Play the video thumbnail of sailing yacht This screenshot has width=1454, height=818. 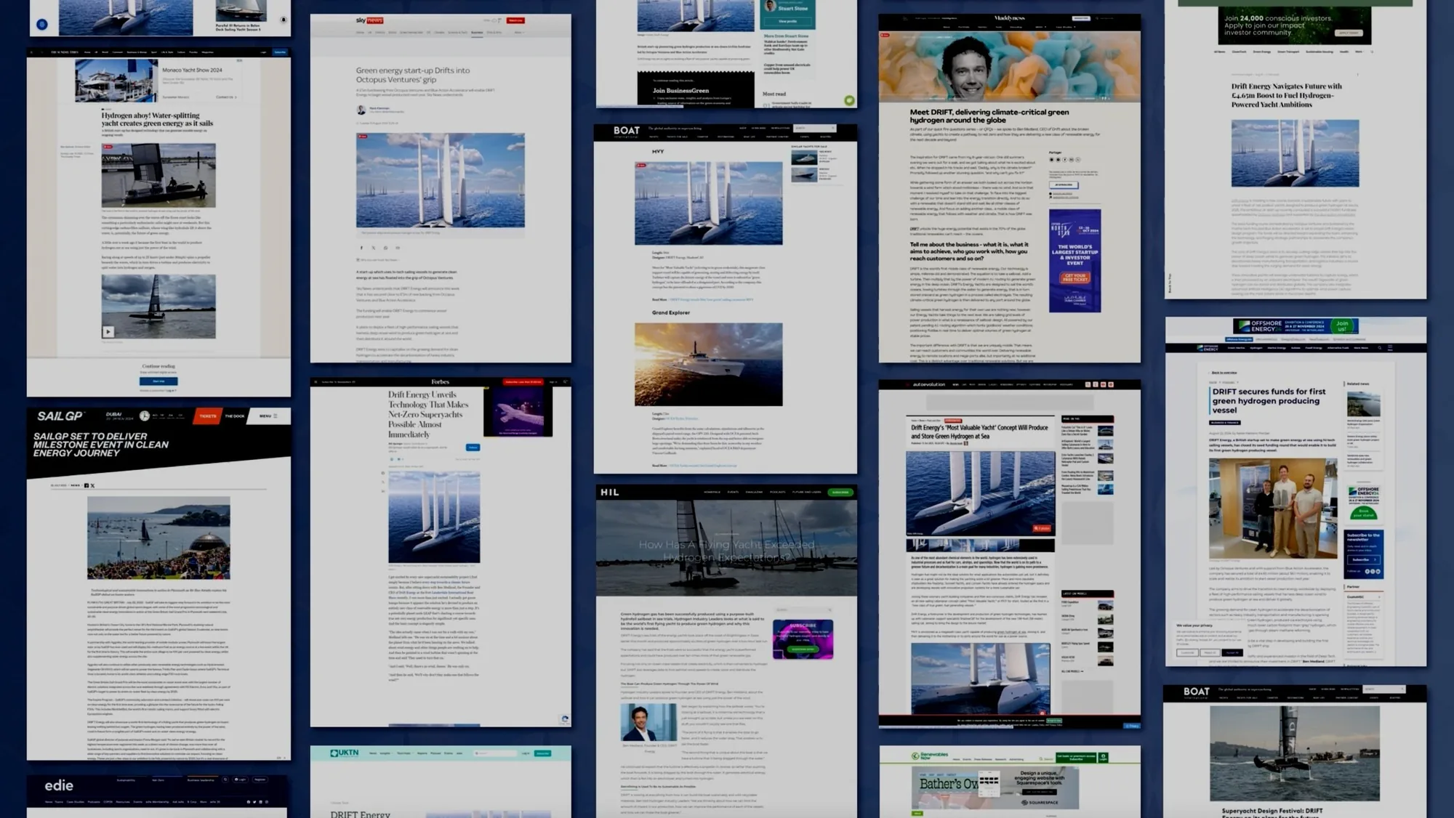pyautogui.click(x=108, y=331)
